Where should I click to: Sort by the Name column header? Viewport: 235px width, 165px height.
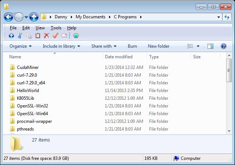pos(15,57)
